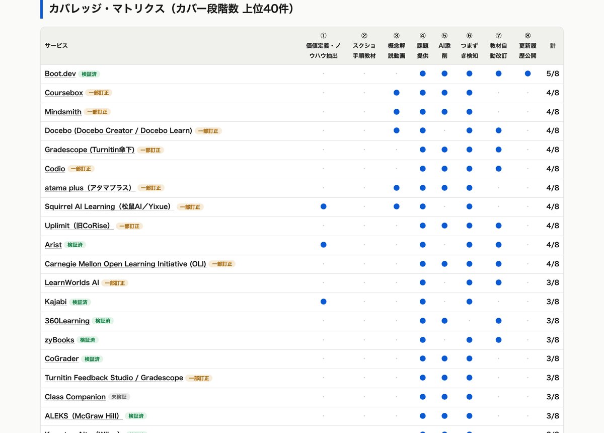The image size is (604, 433).
Task: Click zyBooks' blue dot under ⑥ つまずき検知
Action: [x=469, y=340]
